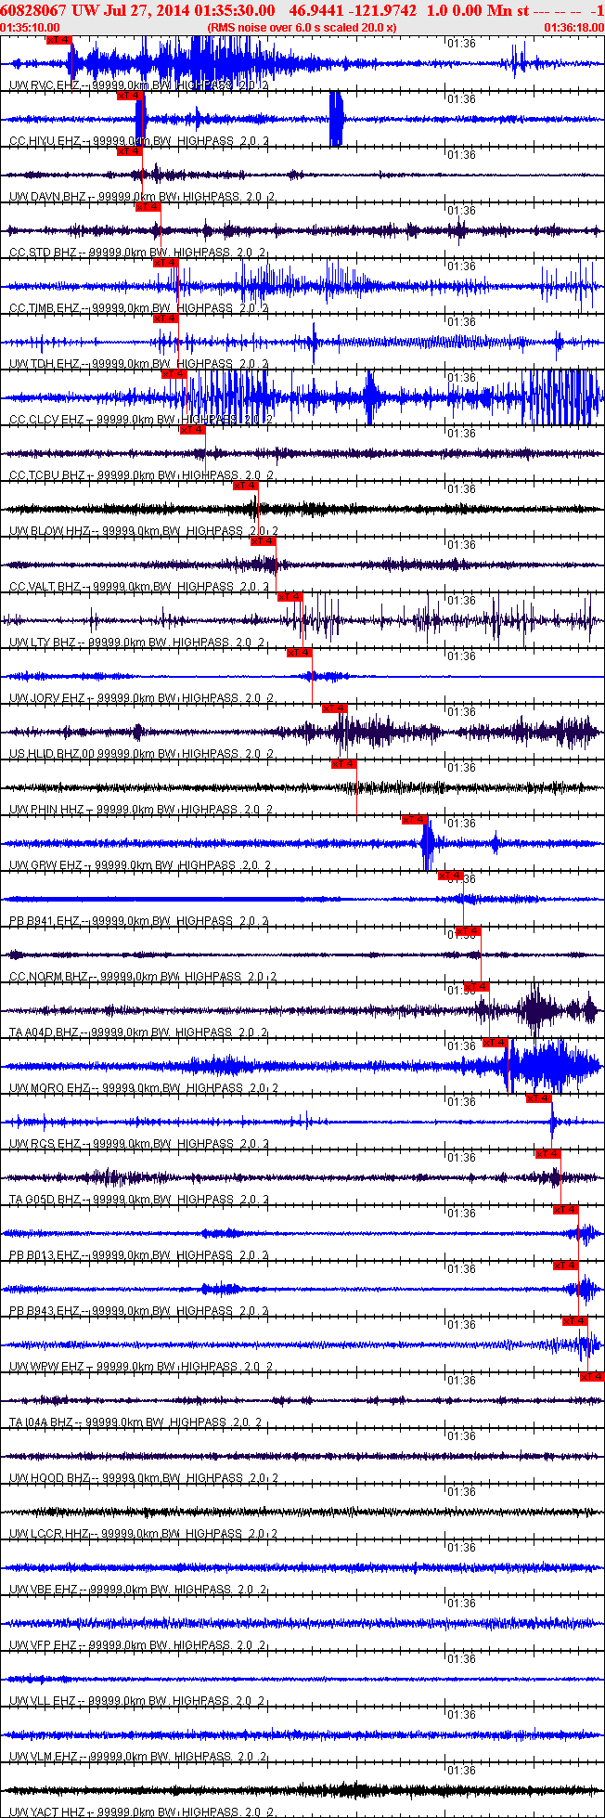Select the pick marker on UW.WPW trace
The width and height of the screenshot is (605, 1818).
(575, 1320)
